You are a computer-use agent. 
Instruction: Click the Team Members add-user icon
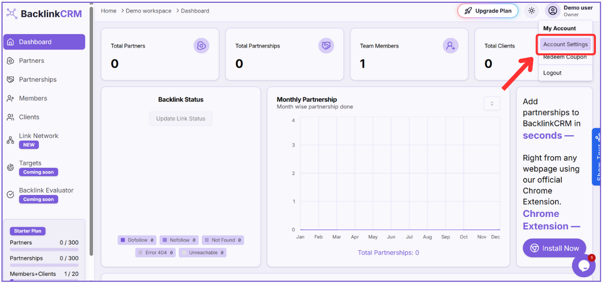click(450, 46)
